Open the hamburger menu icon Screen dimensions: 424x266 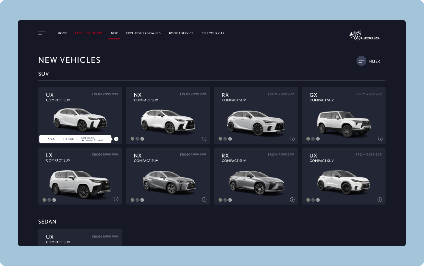42,33
